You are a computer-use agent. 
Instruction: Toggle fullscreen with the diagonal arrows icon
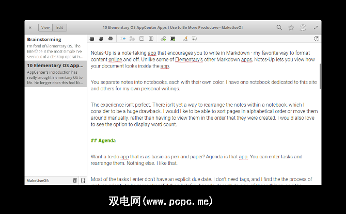pyautogui.click(x=316, y=27)
